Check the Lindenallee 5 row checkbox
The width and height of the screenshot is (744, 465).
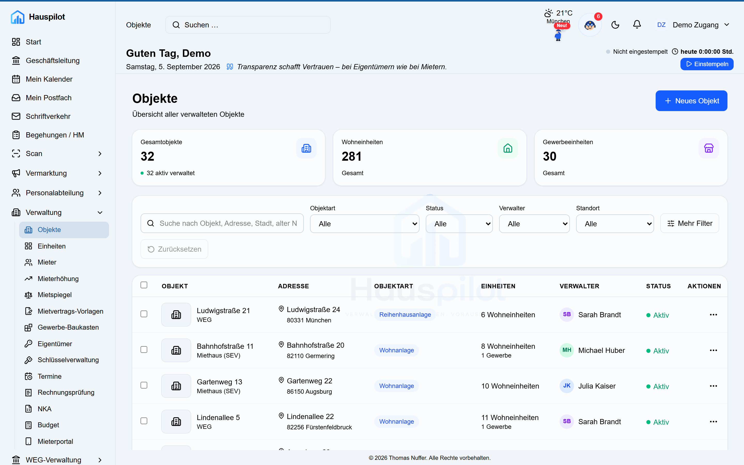(144, 421)
